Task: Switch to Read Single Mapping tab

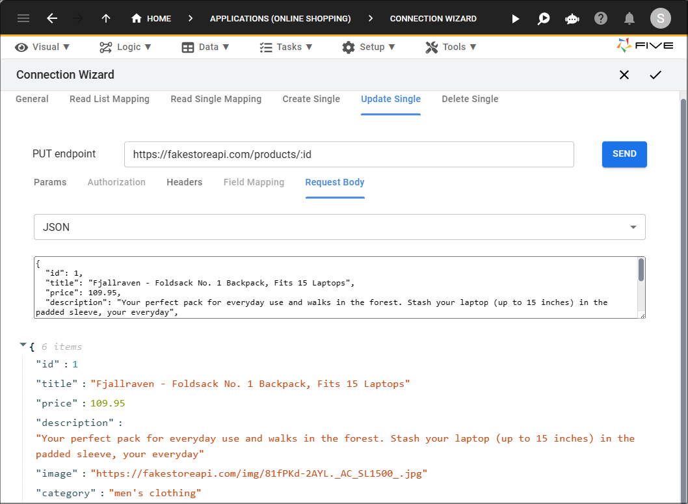Action: [x=216, y=99]
